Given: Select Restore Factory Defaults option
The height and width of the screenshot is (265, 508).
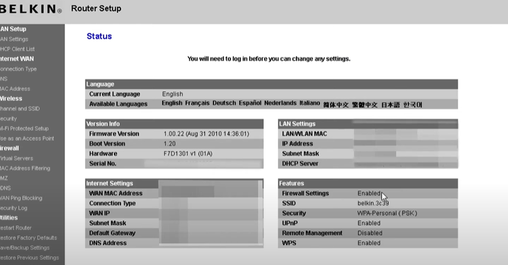Looking at the screenshot, I should tap(28, 237).
